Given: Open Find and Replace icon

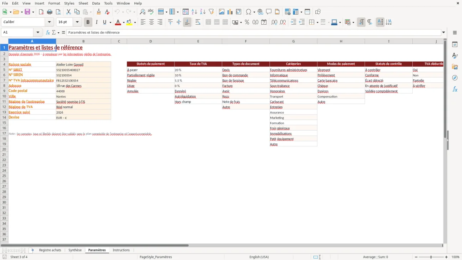Looking at the screenshot, I should tap(142, 12).
